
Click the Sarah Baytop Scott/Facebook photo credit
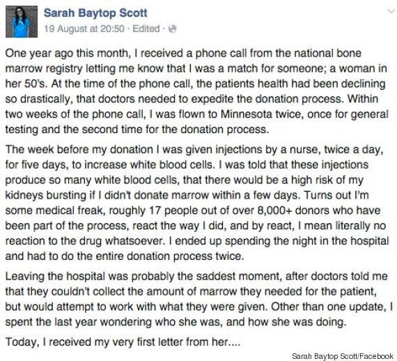pyautogui.click(x=342, y=356)
